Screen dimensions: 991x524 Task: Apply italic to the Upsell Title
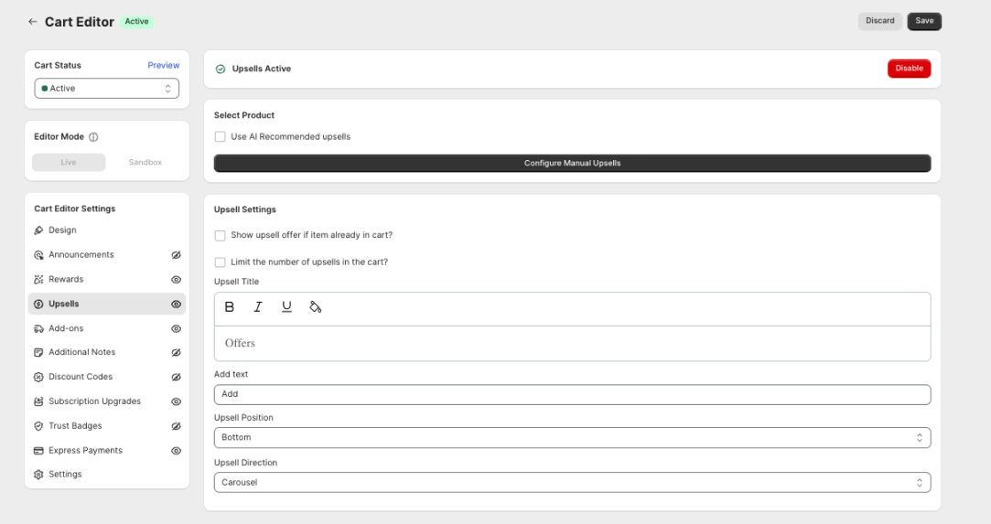258,307
